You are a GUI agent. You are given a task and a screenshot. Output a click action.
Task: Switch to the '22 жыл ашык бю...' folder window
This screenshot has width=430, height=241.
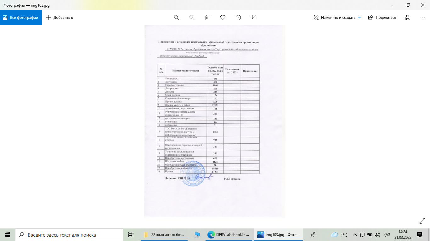coord(164,235)
